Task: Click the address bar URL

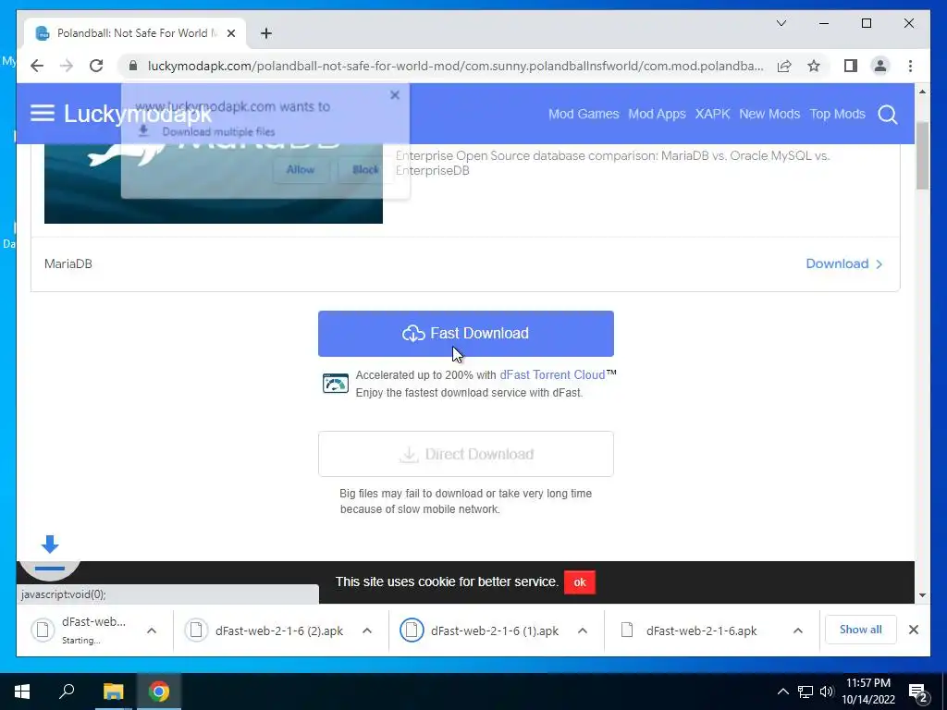Action: (x=455, y=66)
